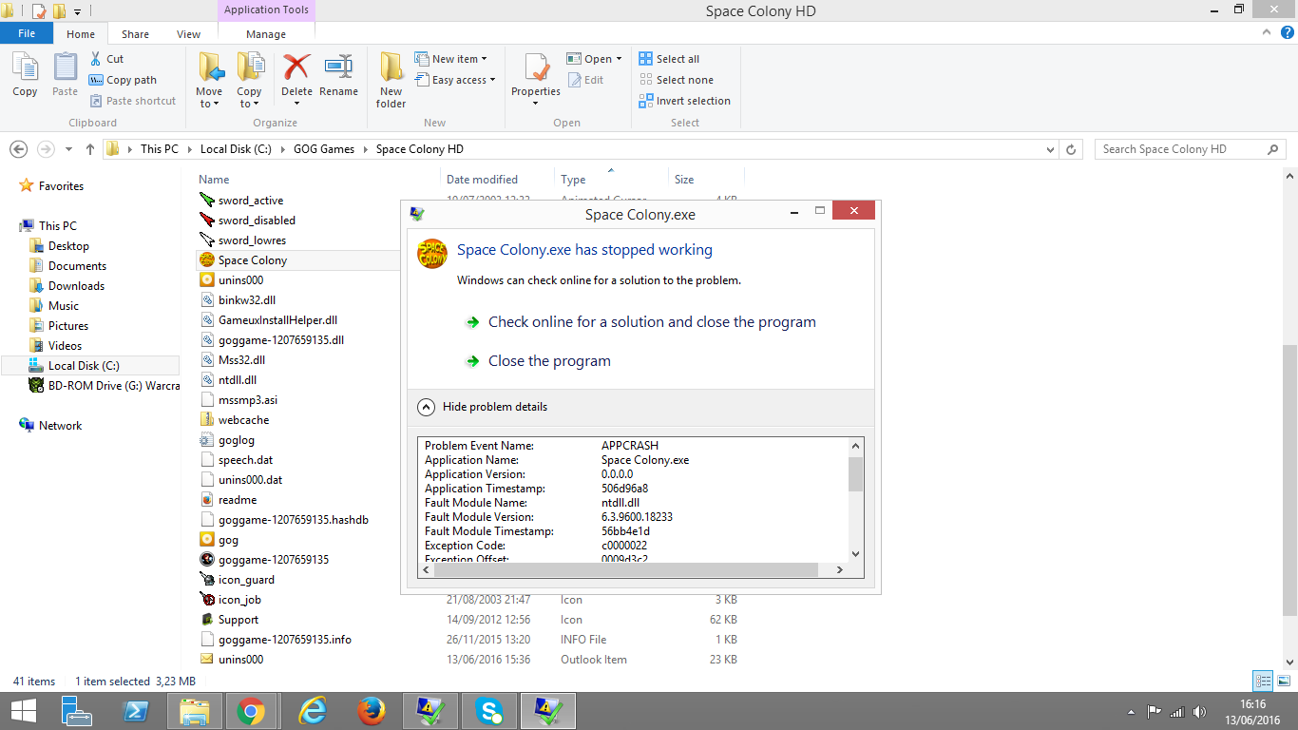Sort by the Name column header
The width and height of the screenshot is (1298, 730).
tap(214, 179)
